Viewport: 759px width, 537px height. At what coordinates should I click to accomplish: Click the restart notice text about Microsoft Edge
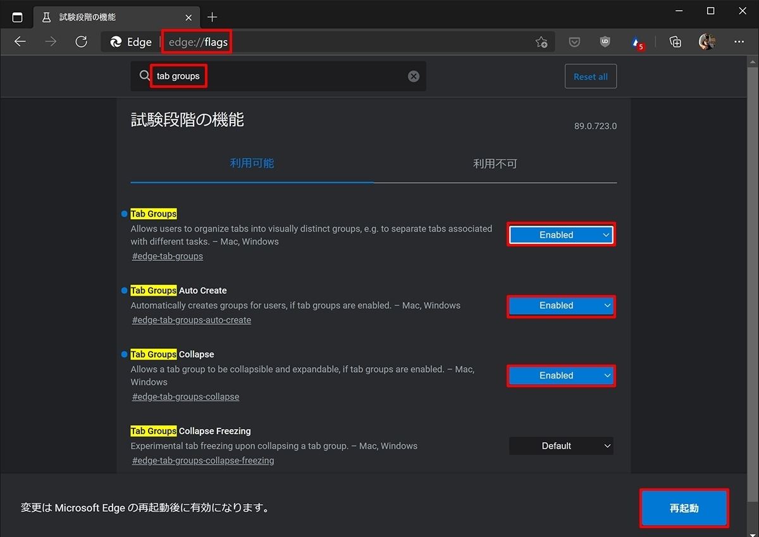coord(145,508)
